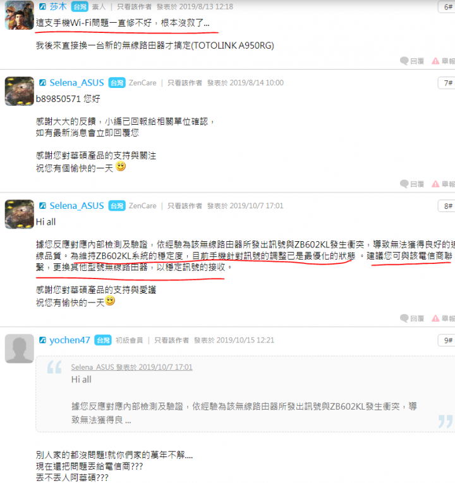Click the reply bubble icon on post 7#
Screen dimensions: 455x483
[x=404, y=184]
